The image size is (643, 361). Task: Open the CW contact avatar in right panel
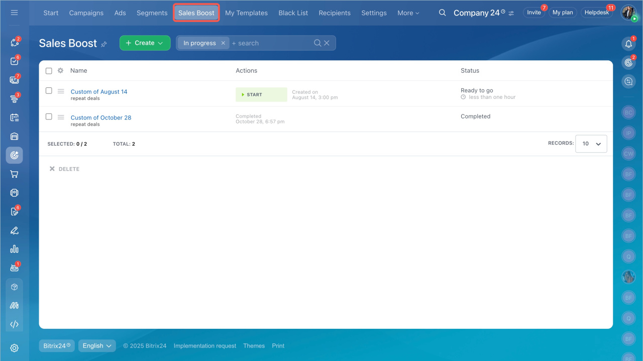click(x=628, y=154)
